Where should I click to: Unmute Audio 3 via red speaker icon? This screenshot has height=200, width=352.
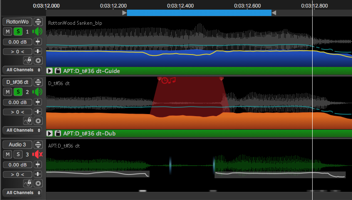[38, 154]
